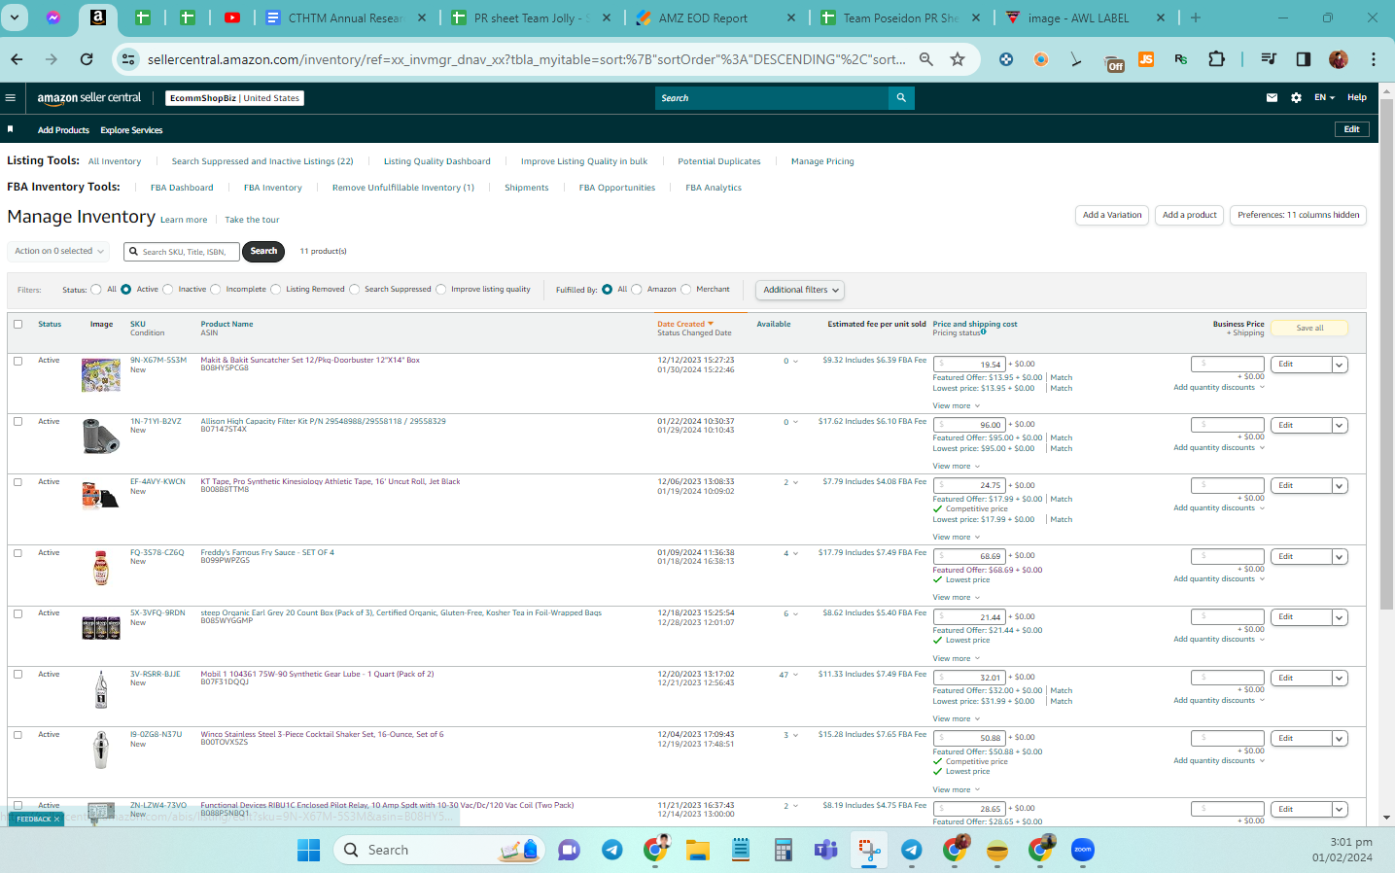Click the Save all button
Viewport: 1395px width, 873px height.
1309,329
